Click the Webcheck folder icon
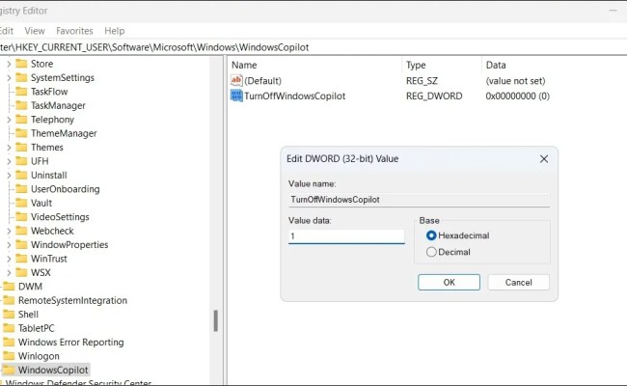This screenshot has width=627, height=386. tap(21, 231)
